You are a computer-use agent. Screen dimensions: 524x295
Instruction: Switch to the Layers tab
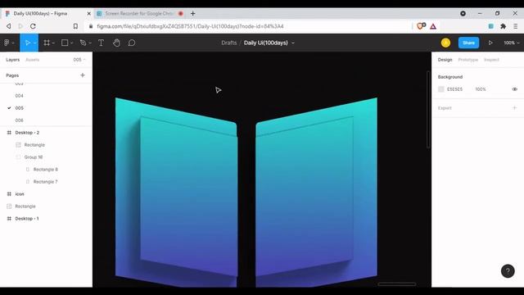pyautogui.click(x=13, y=60)
